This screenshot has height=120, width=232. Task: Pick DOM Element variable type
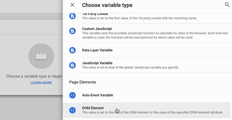click(x=147, y=110)
